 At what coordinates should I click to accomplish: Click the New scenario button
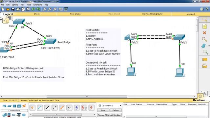click(103, 110)
